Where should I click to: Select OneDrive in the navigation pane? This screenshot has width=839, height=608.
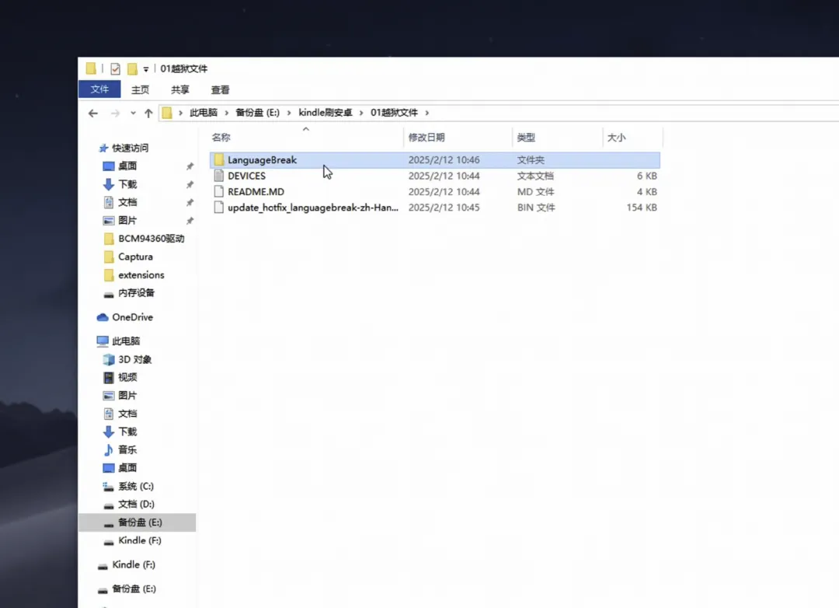(132, 317)
